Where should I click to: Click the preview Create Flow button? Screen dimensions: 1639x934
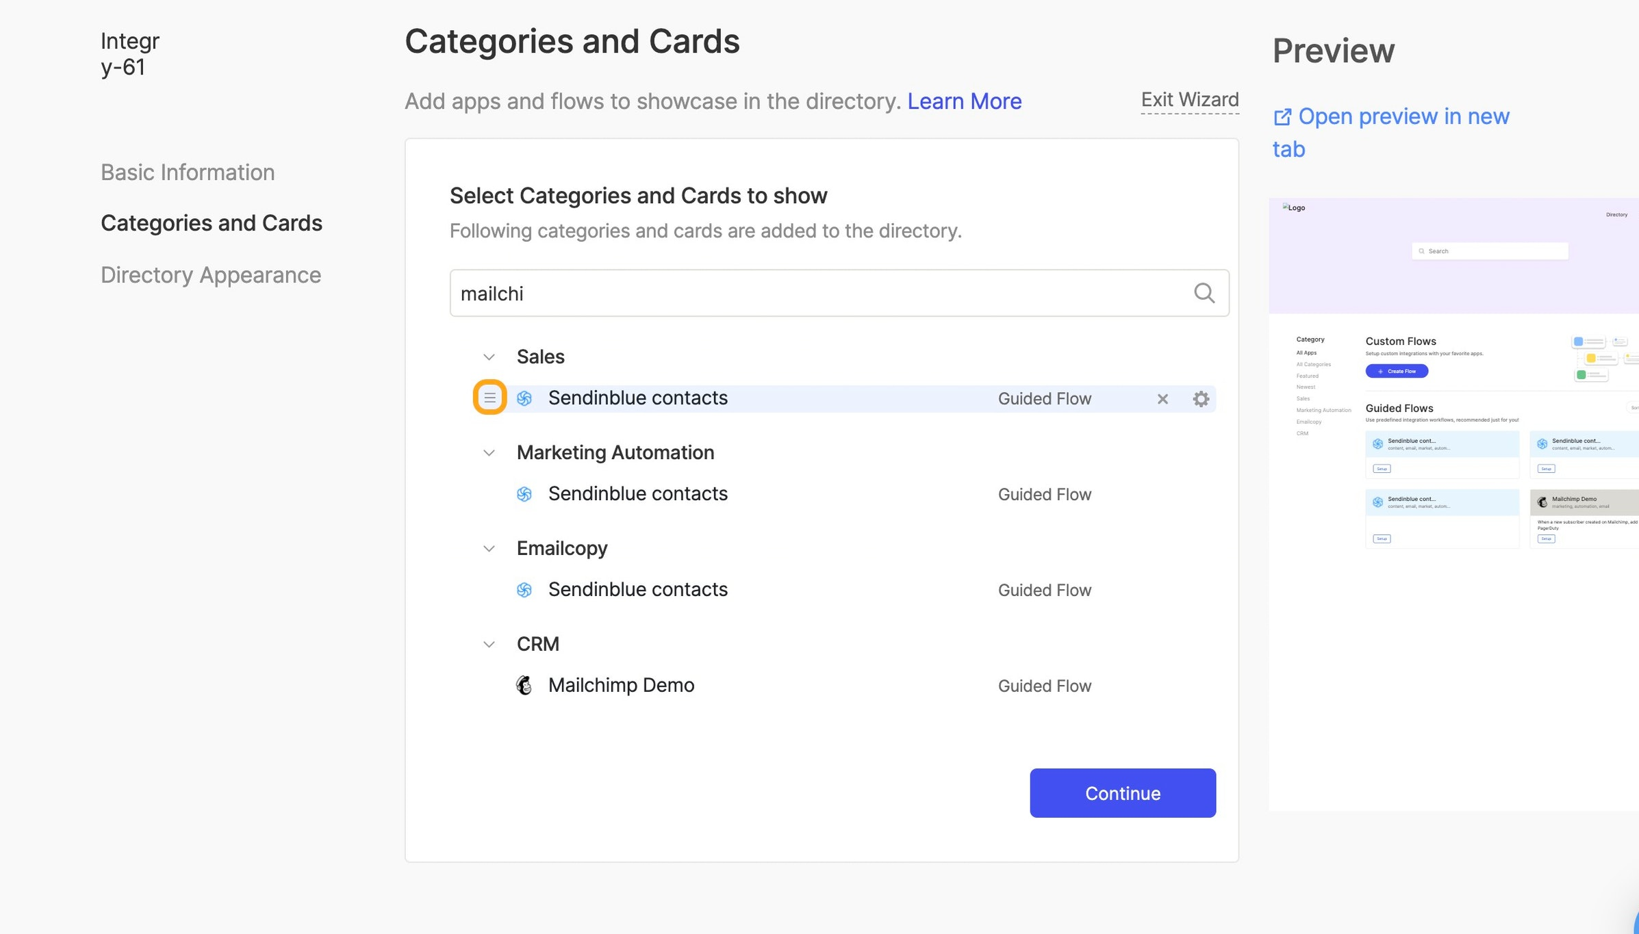click(1397, 371)
